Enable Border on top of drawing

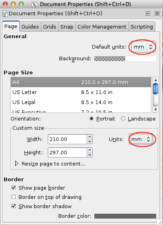pos(14,197)
